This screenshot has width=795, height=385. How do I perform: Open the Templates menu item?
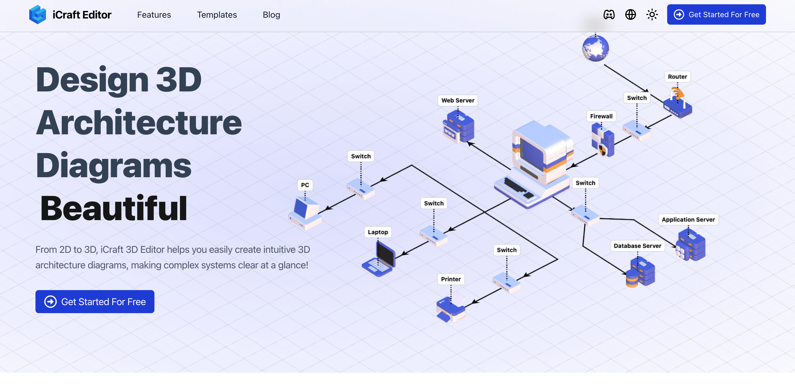click(216, 14)
